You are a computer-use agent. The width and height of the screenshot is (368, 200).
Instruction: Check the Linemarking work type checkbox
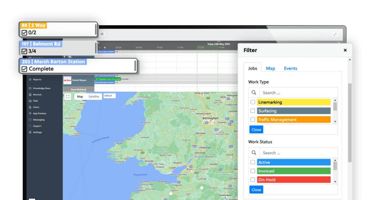(253, 102)
